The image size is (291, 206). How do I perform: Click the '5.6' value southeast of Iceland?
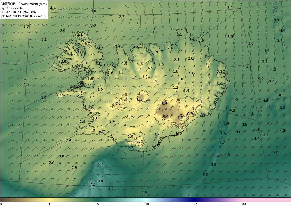click(223, 134)
